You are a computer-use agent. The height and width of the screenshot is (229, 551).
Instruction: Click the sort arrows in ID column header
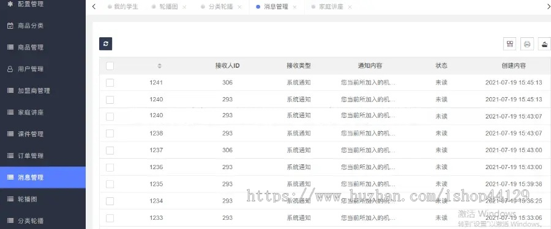tap(159, 65)
